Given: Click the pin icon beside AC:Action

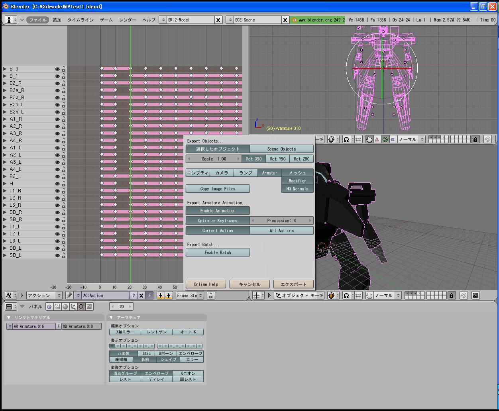Looking at the screenshot, I should point(70,296).
